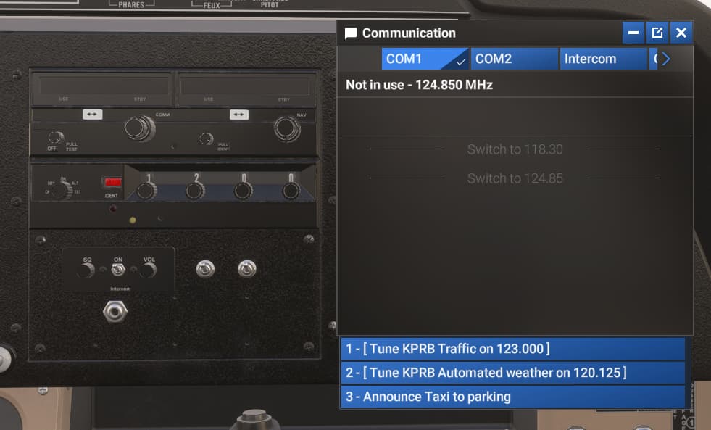Click the second transponder digit knob
The image size is (711, 430).
195,191
